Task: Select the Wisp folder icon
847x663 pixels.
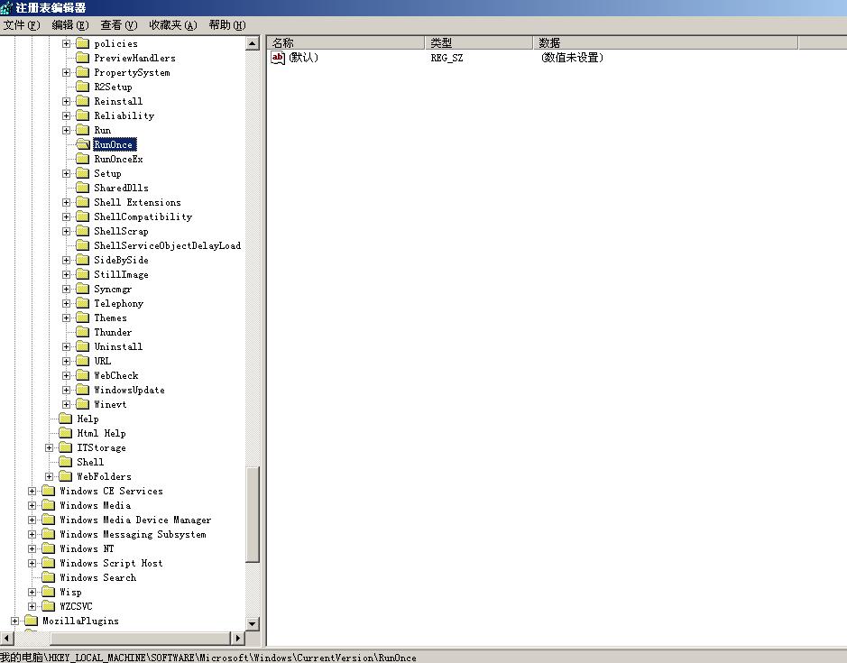Action: click(x=48, y=593)
